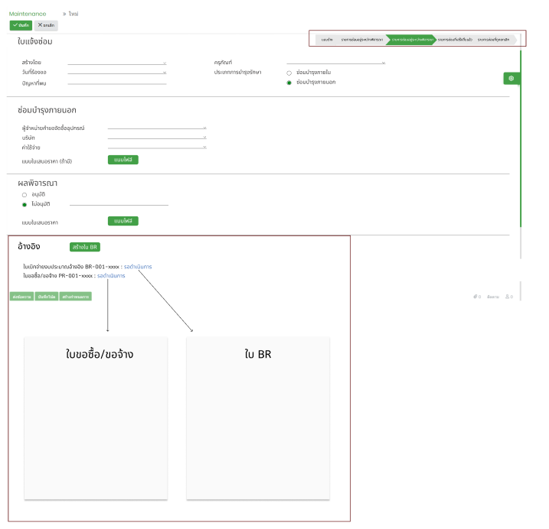Viewport: 549px width, 529px height.
Task: Click the ไม่อนุมัติ reason text field
Action: 119,205
